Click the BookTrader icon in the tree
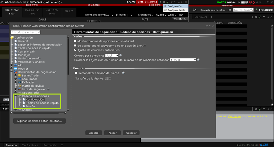Image resolution: width=274 pixels, height=147 pixels. click(x=20, y=79)
